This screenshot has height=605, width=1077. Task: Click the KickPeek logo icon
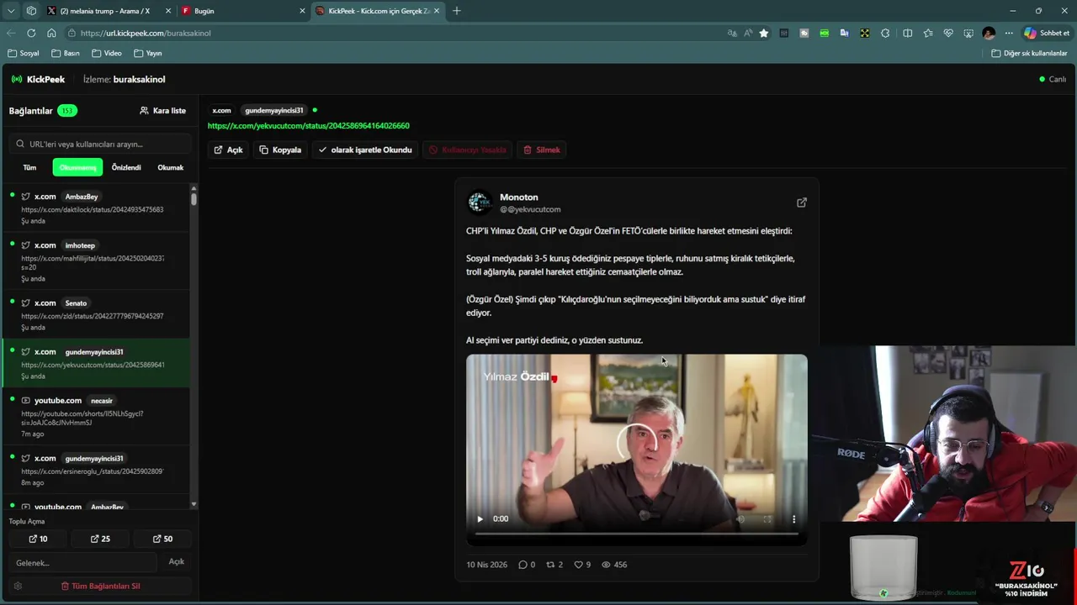[x=17, y=79]
